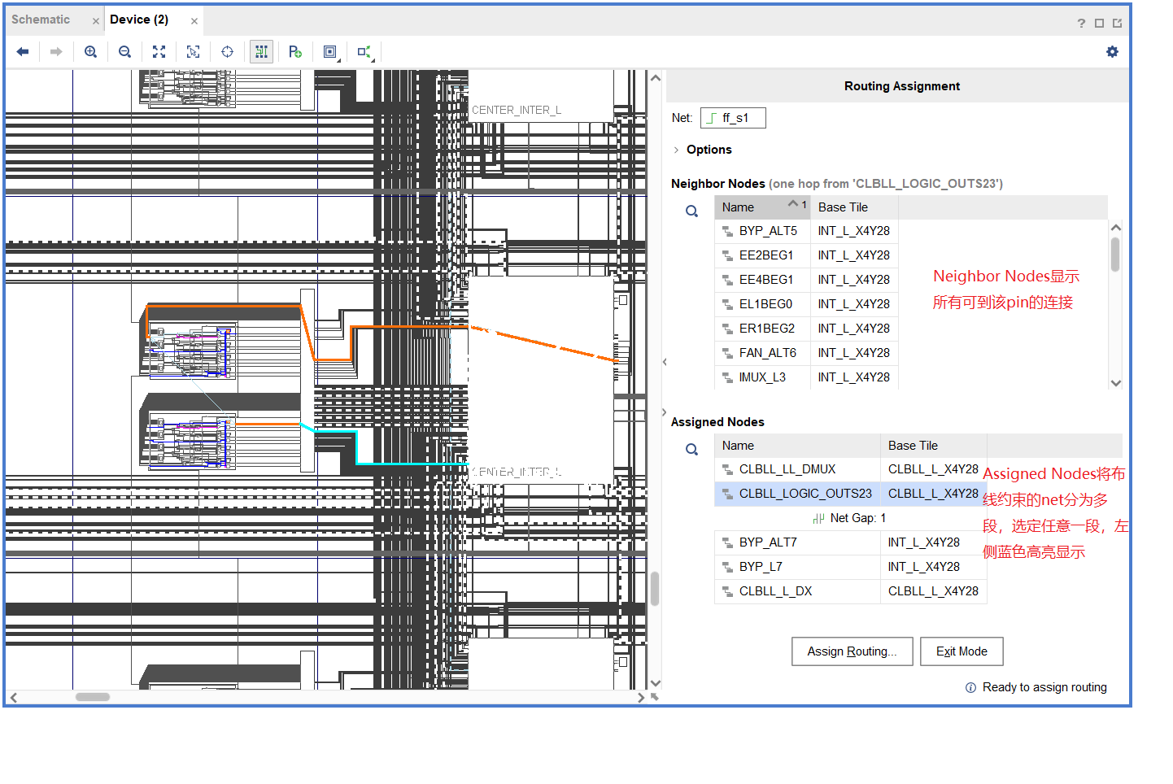The width and height of the screenshot is (1173, 784).
Task: Go forward to next view
Action: coord(56,52)
